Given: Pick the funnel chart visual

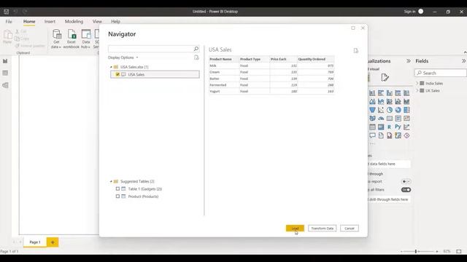Looking at the screenshot, I should pyautogui.click(x=372, y=110).
